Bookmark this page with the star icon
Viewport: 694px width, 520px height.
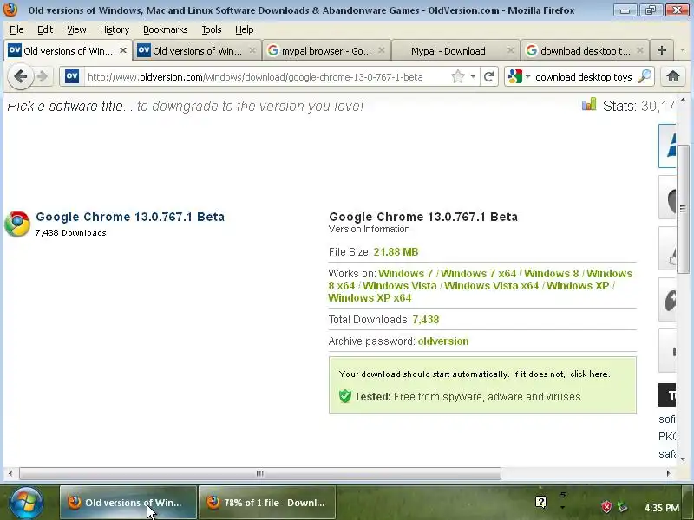coord(458,76)
